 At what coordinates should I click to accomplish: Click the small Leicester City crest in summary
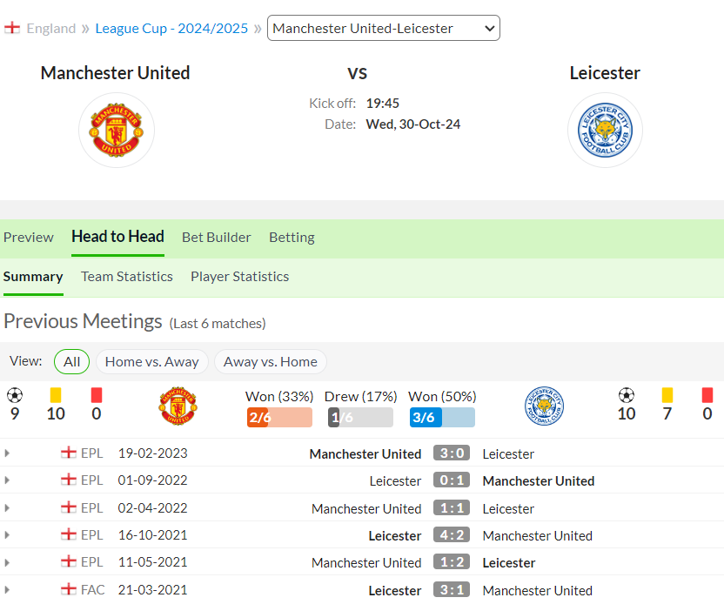click(x=545, y=406)
